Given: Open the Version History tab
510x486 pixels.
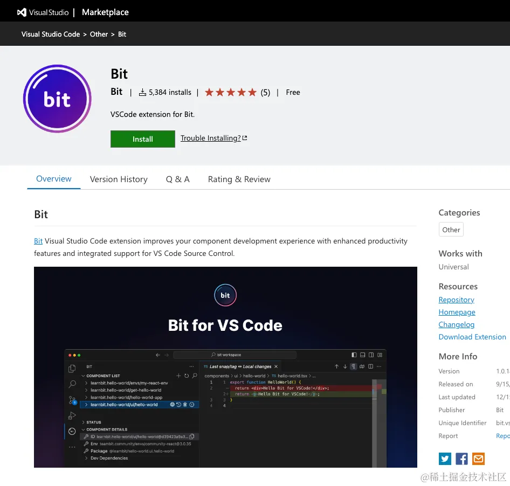Looking at the screenshot, I should (119, 179).
